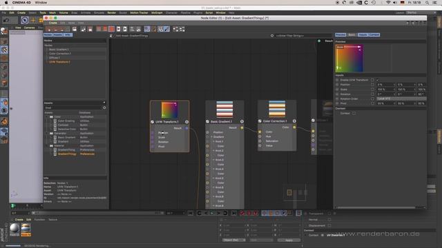Viewport: 442px width, 248px height.
Task: Click the attribute panel horizontal scrollbar
Action: click(x=376, y=208)
